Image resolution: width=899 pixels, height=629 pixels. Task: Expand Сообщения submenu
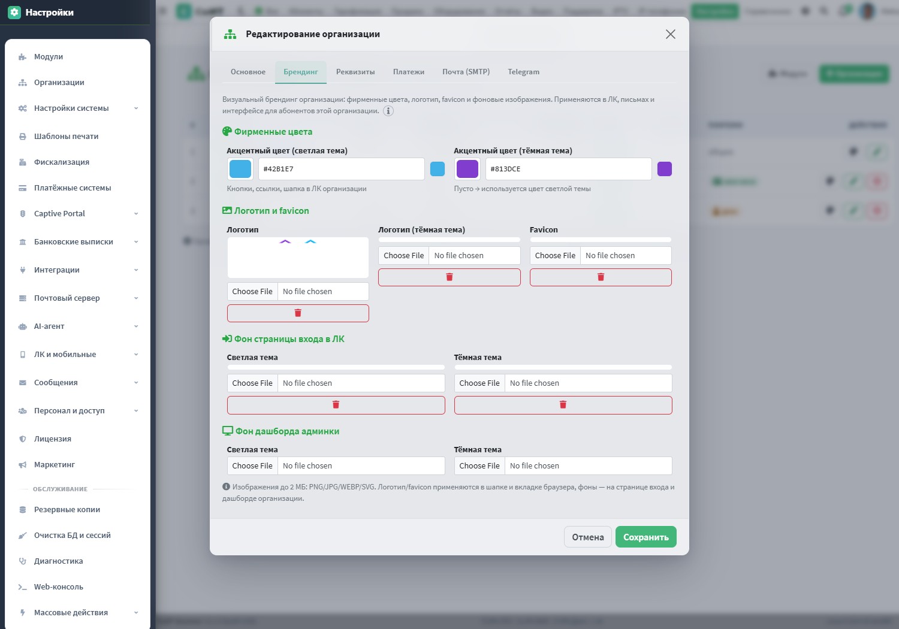point(77,383)
